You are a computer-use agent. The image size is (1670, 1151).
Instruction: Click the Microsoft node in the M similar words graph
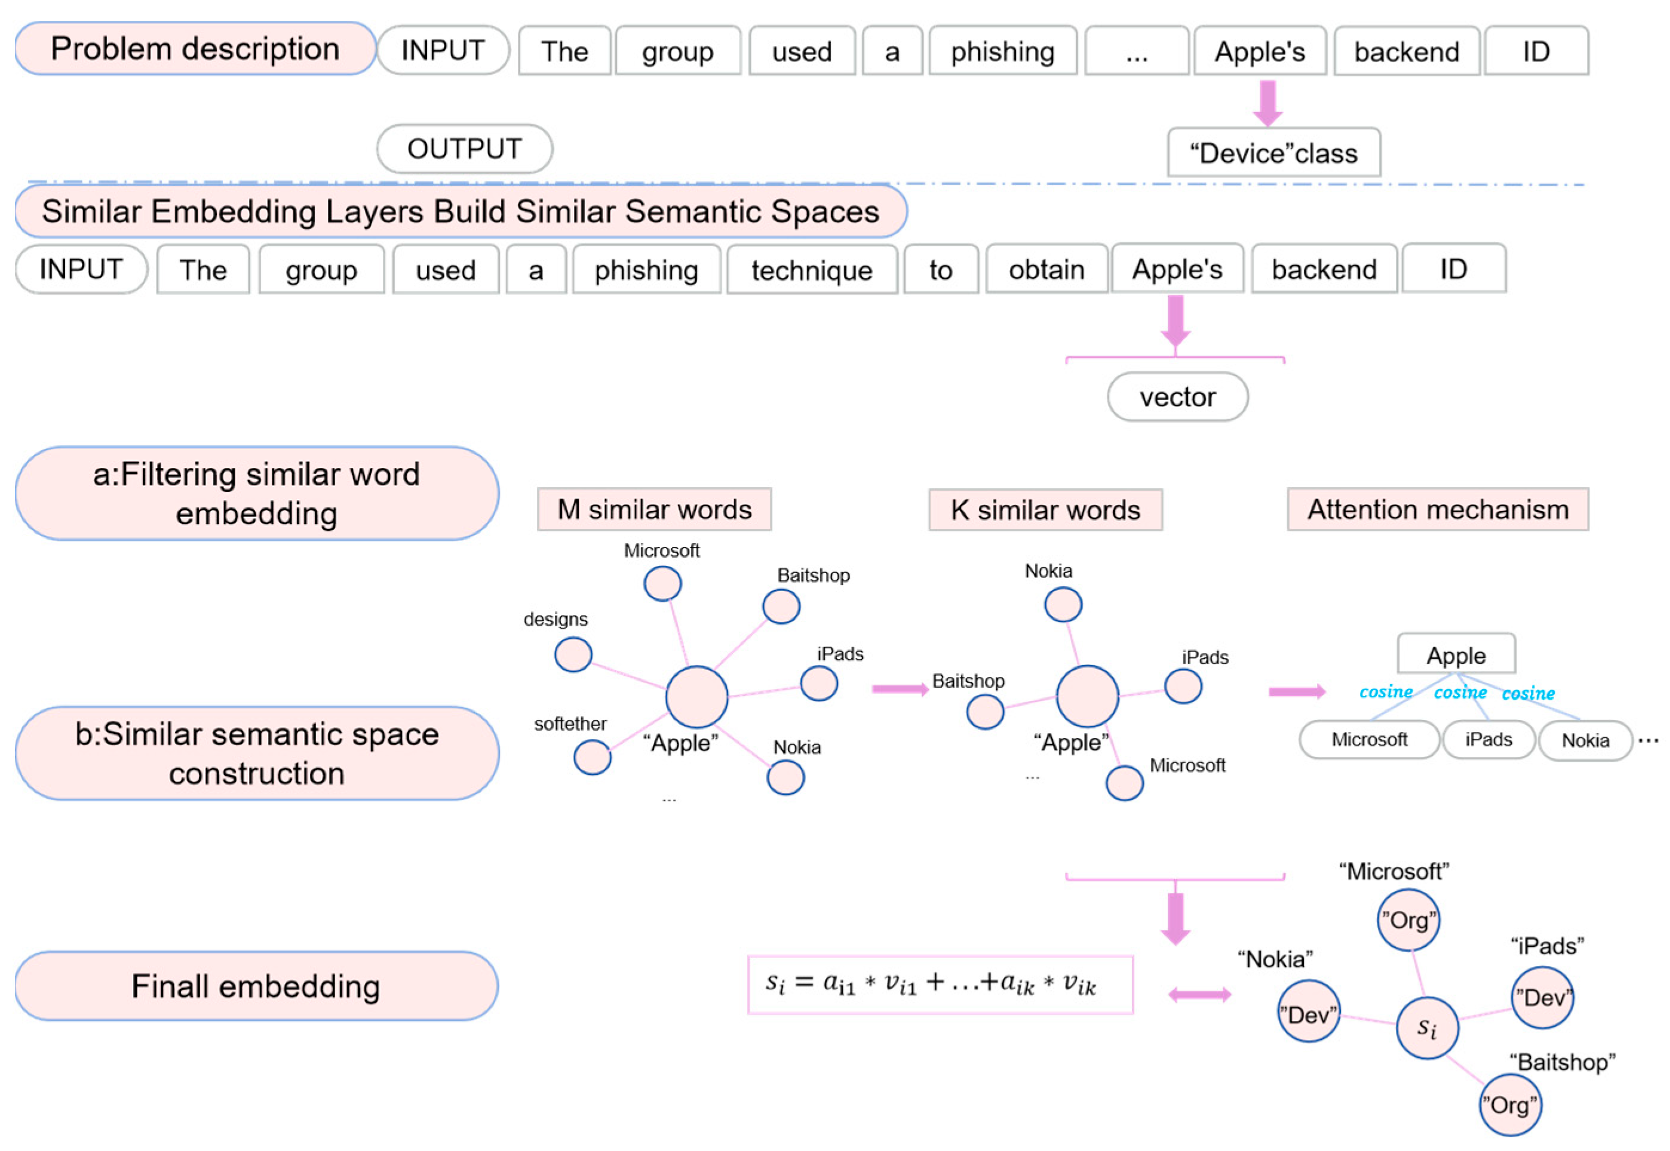(662, 583)
